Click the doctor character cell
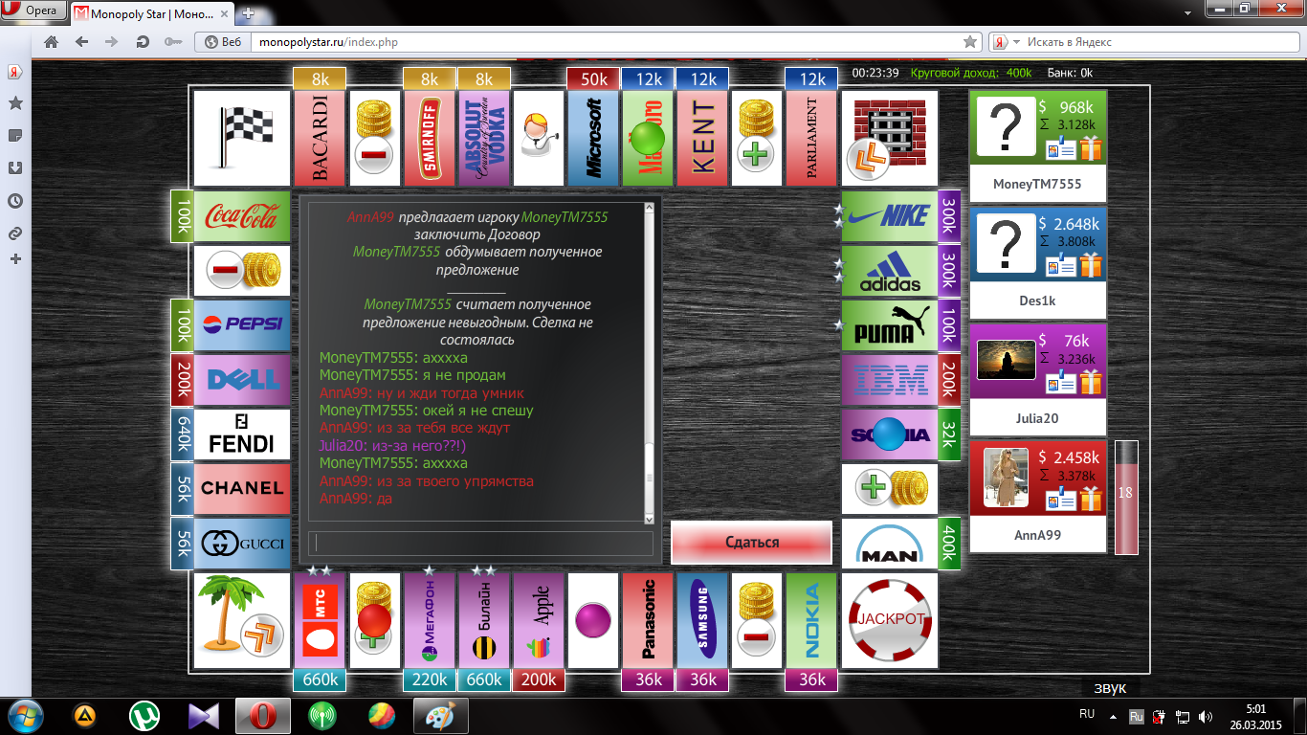 tap(539, 138)
